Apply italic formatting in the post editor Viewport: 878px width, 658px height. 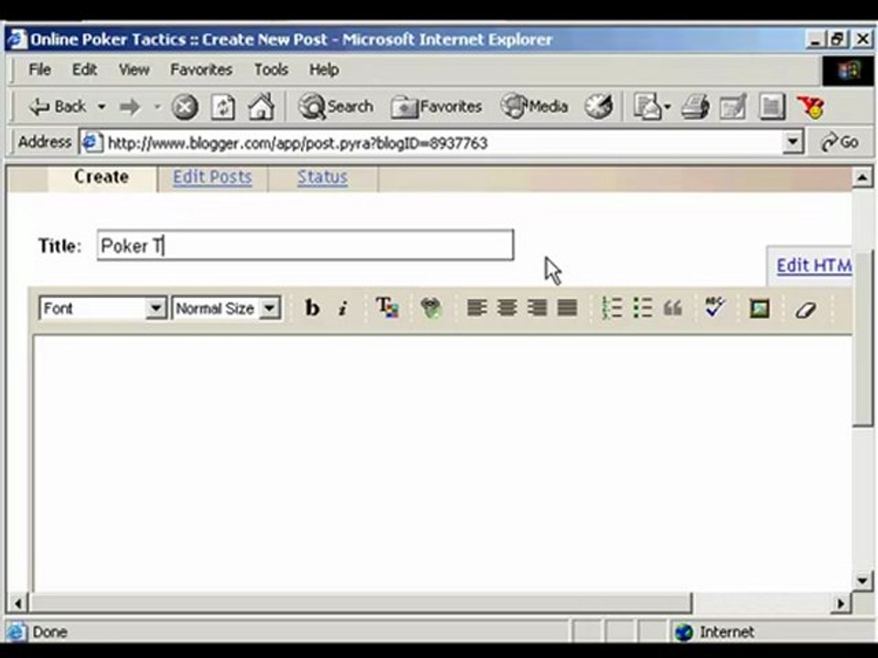pyautogui.click(x=343, y=308)
